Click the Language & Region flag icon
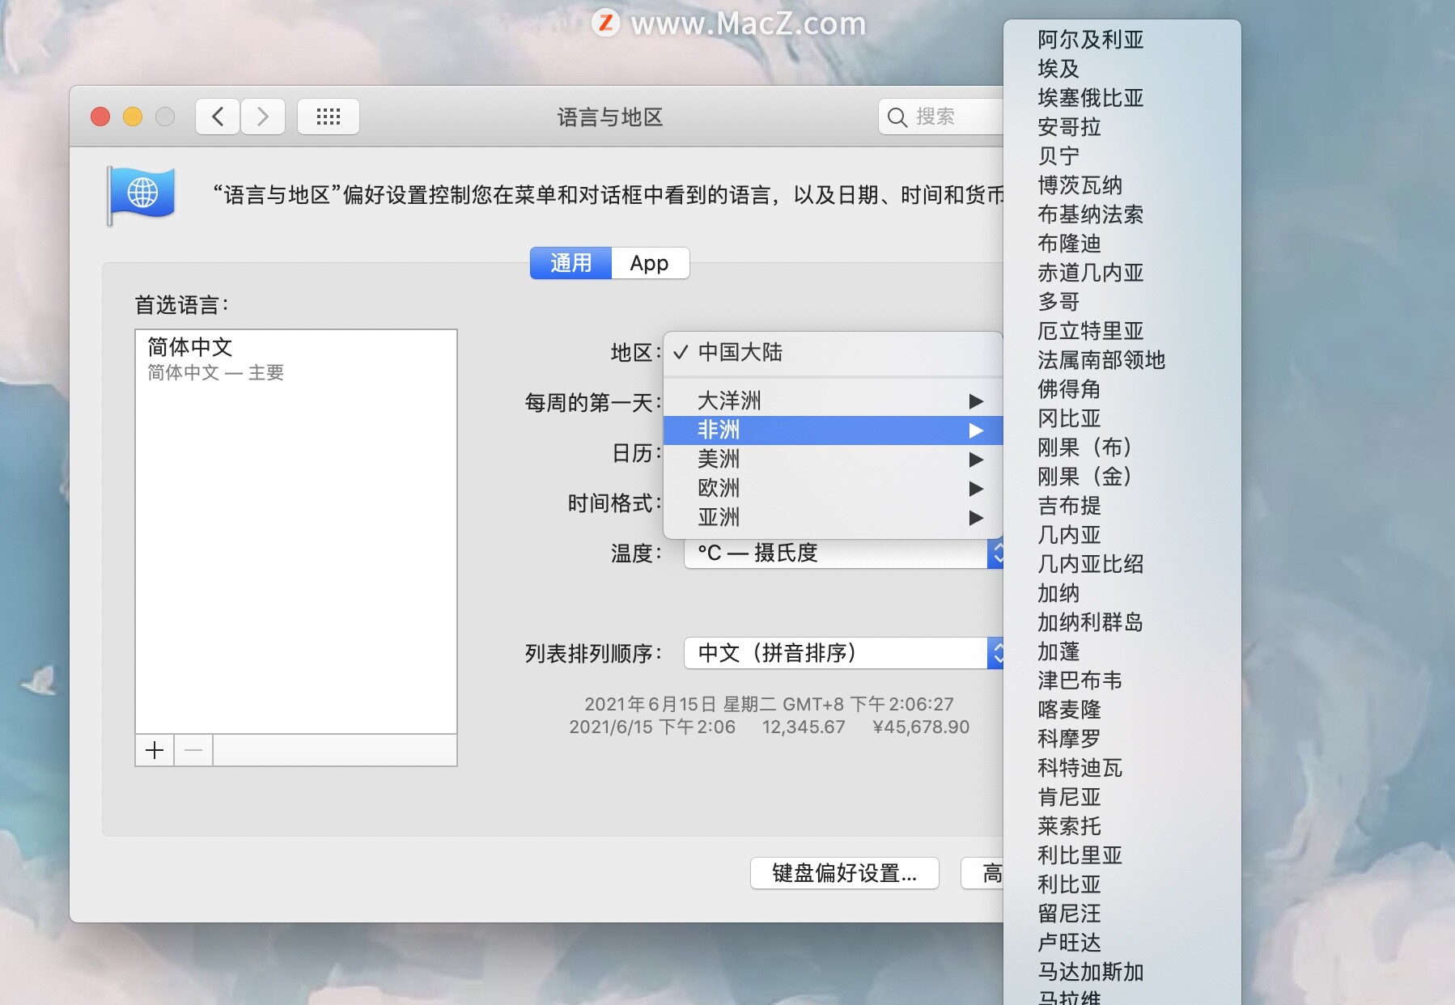This screenshot has height=1005, width=1455. point(142,194)
